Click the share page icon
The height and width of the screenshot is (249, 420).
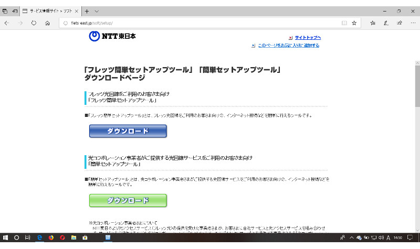[x=400, y=23]
